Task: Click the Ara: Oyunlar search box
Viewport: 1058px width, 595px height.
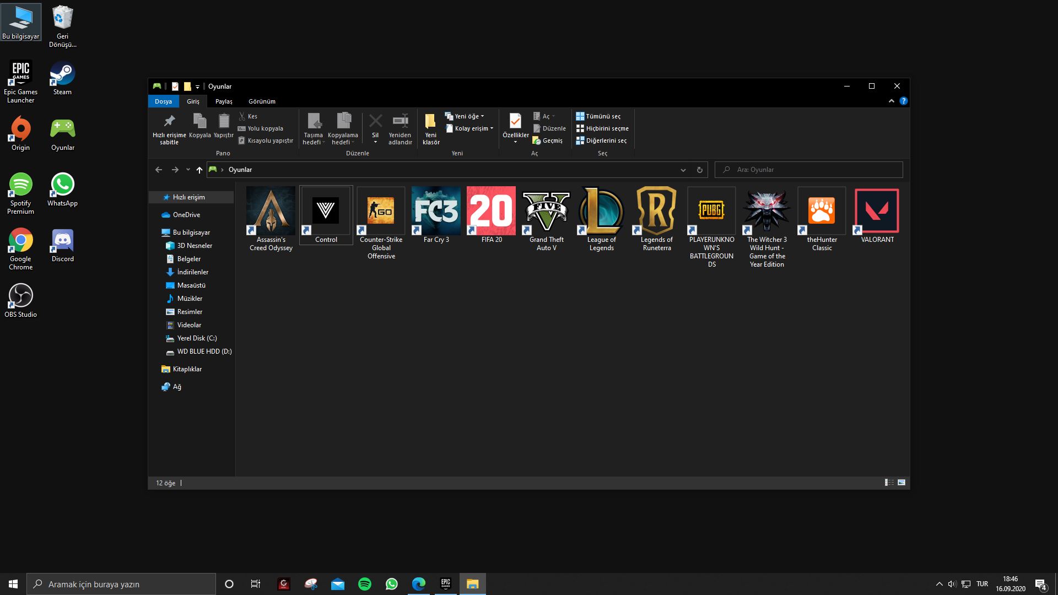Action: coord(808,170)
